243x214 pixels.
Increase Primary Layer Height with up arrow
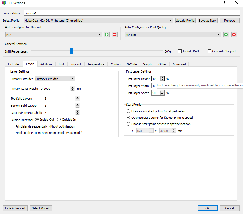(x=73, y=87)
